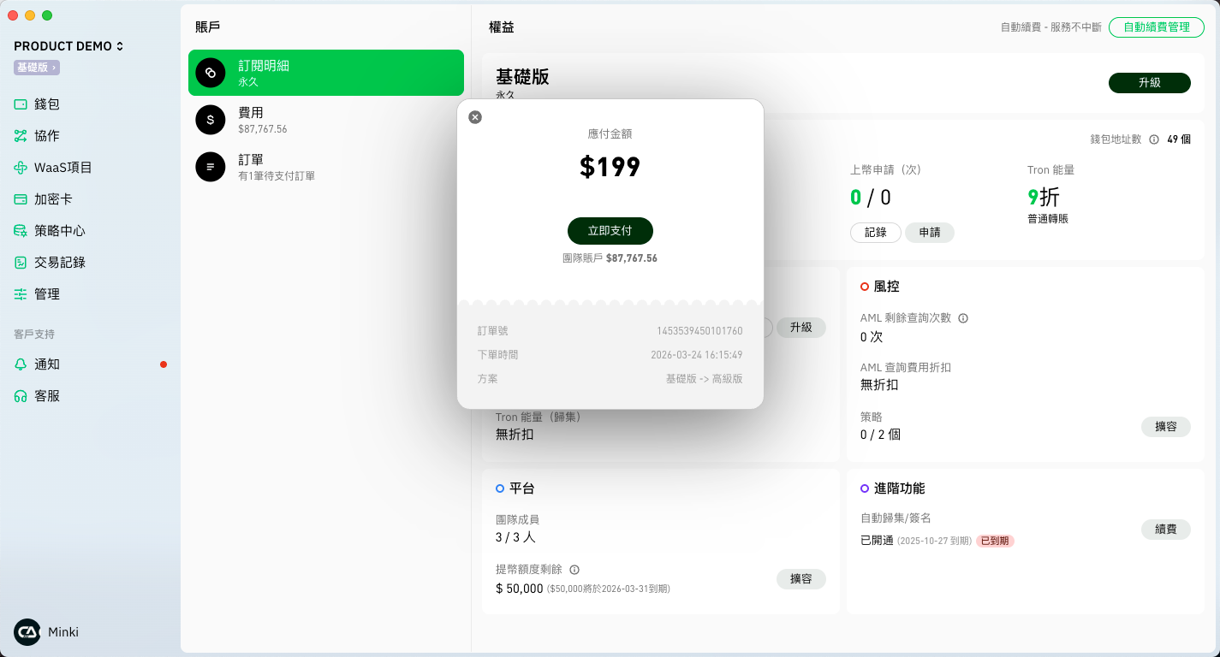Open the 錢包 wallet sidebar icon
Viewport: 1220px width, 657px height.
coord(21,104)
